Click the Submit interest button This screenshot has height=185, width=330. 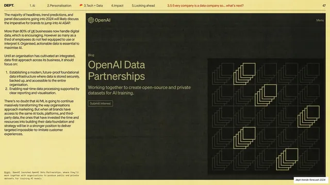100,103
